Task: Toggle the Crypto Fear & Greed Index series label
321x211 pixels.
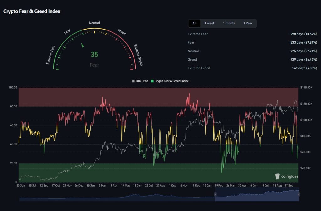Action: 171,81
